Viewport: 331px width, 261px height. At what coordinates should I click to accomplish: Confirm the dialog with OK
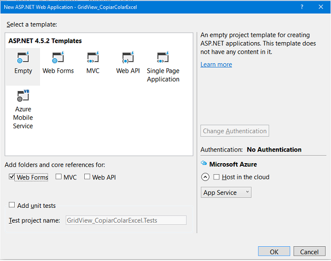coord(274,252)
